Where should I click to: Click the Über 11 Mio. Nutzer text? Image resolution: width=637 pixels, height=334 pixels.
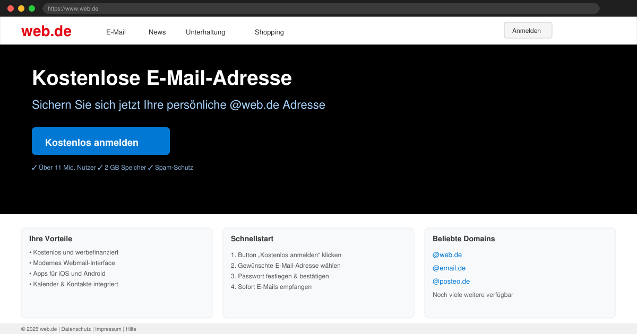[67, 168]
